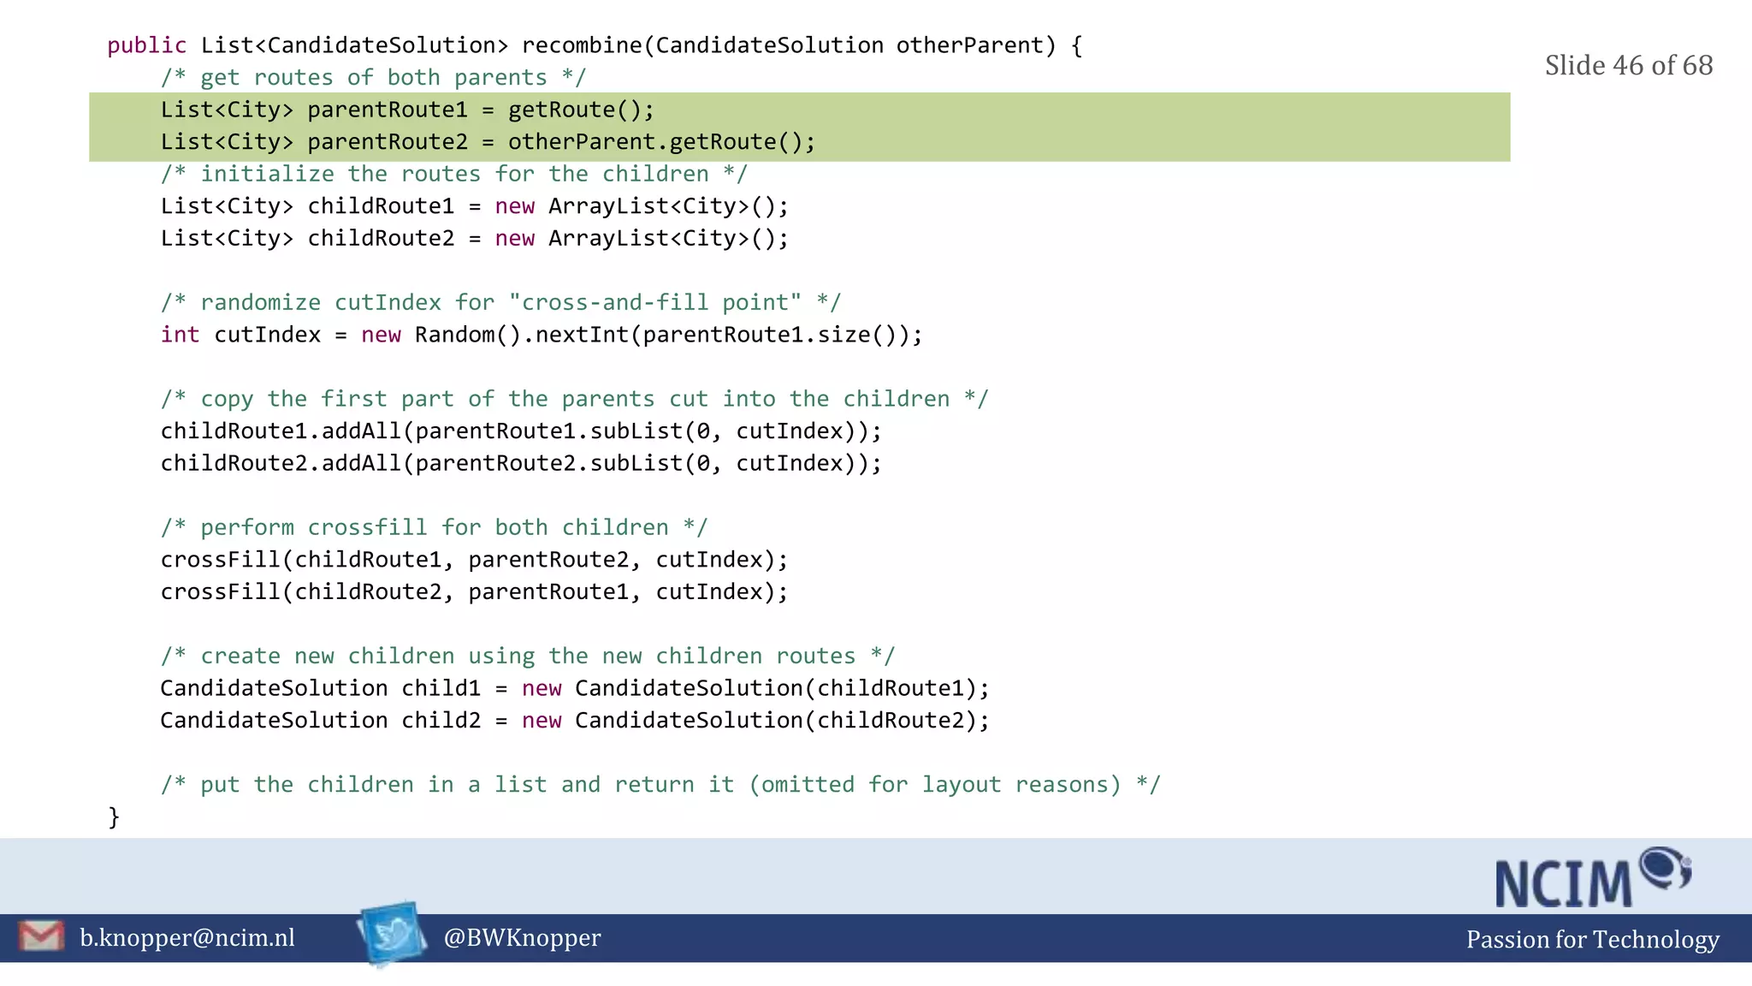
Task: Click the recombine method signature line
Action: (x=594, y=45)
